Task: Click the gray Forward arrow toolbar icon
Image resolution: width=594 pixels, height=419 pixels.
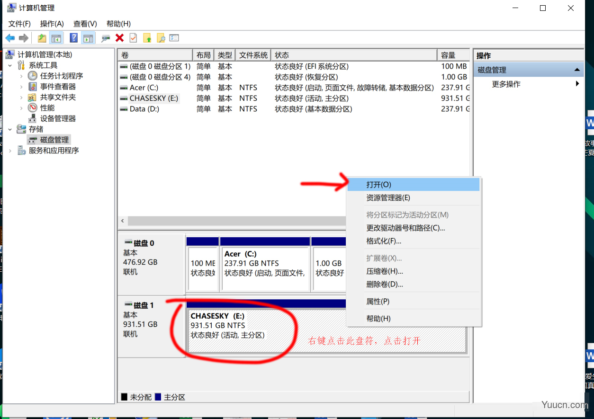Action: (24, 38)
